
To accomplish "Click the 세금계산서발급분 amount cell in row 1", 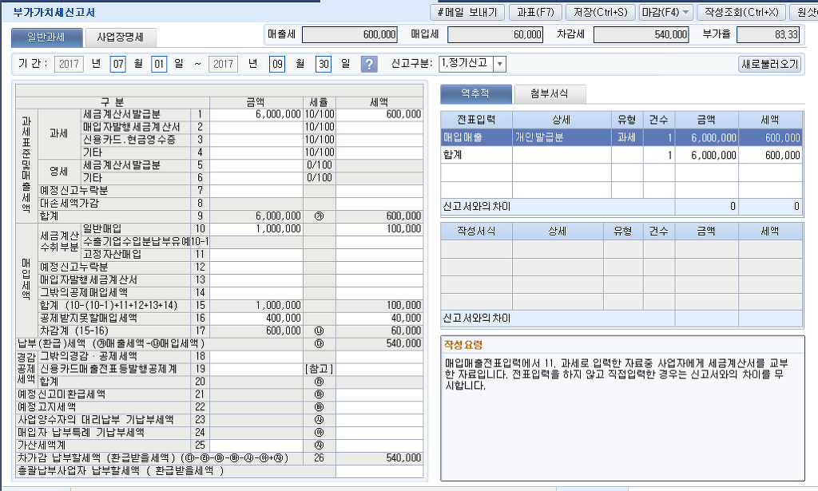I will 256,115.
